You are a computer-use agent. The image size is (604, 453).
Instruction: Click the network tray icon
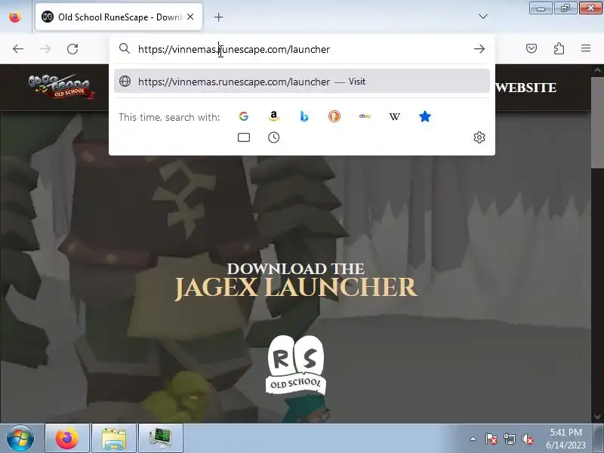[x=509, y=439]
